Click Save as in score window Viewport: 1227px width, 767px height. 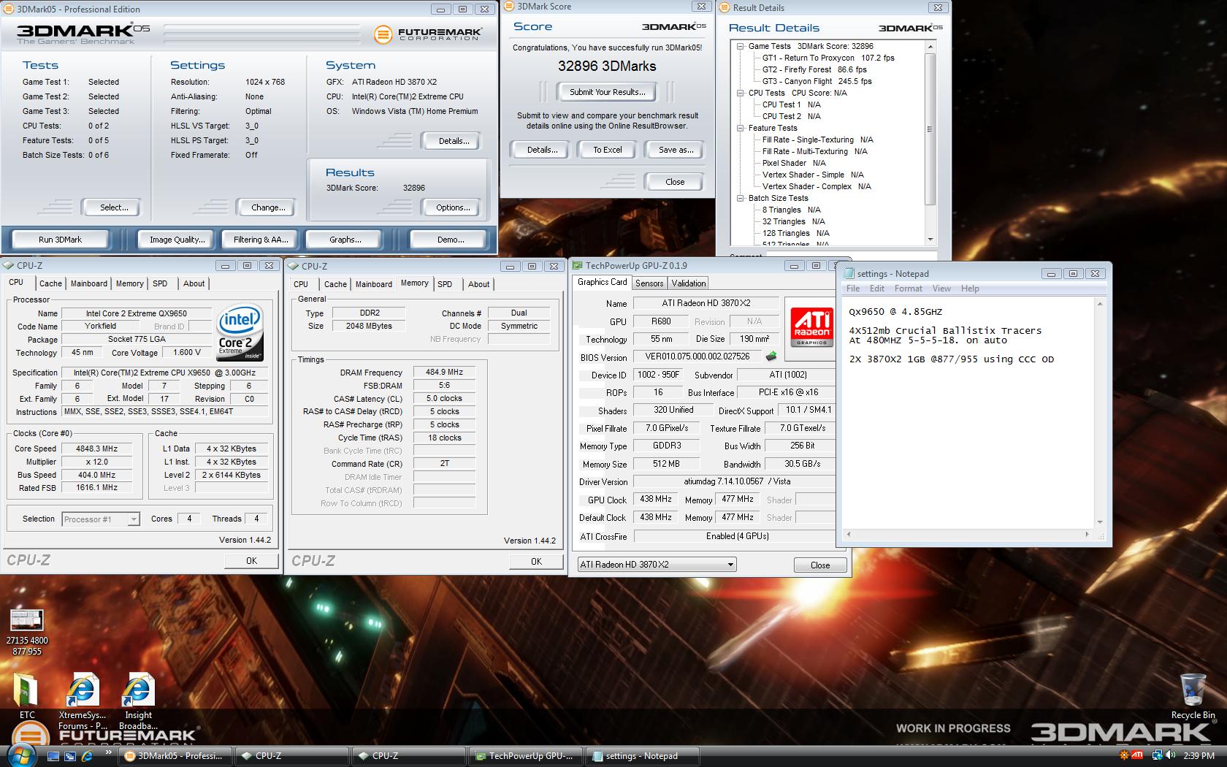(x=676, y=150)
